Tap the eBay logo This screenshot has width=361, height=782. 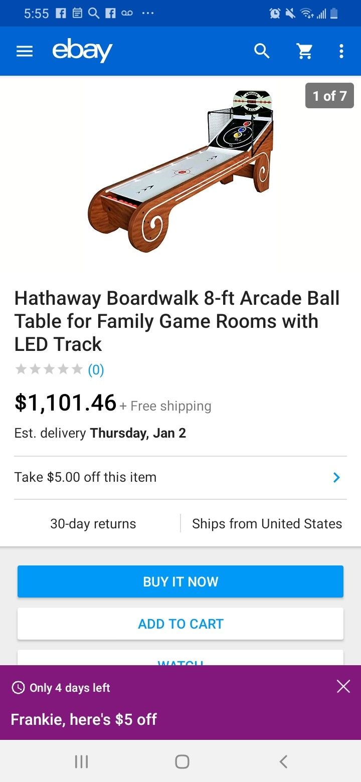(x=82, y=51)
